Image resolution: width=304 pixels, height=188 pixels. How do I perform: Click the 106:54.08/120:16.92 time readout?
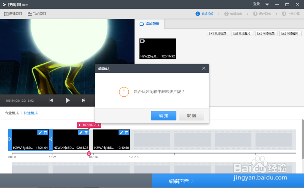coord(19,101)
